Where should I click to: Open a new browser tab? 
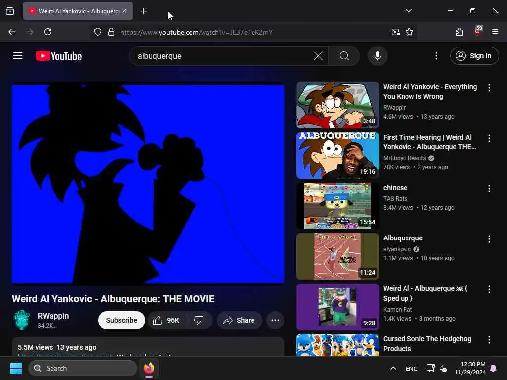(144, 11)
